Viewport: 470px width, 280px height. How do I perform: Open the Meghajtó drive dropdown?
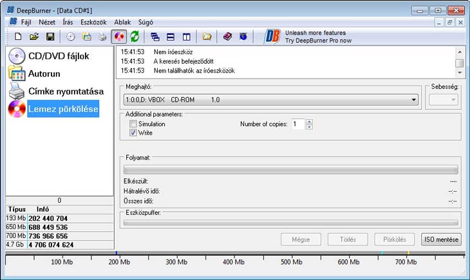pos(270,100)
